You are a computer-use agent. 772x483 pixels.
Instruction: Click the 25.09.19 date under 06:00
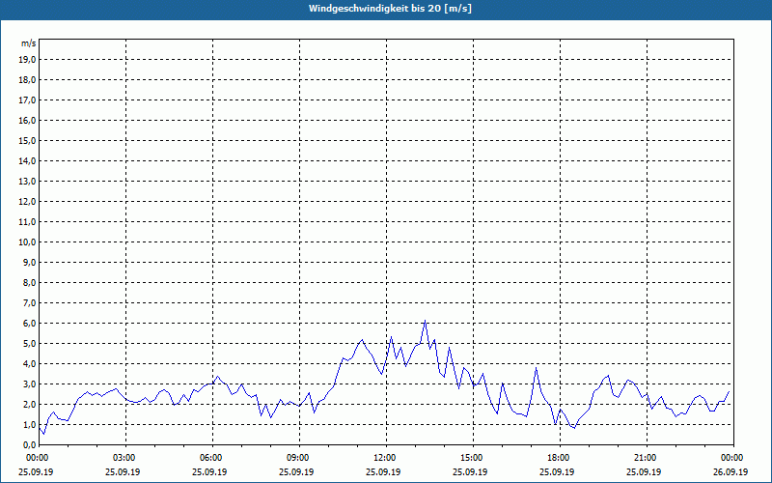pos(209,472)
